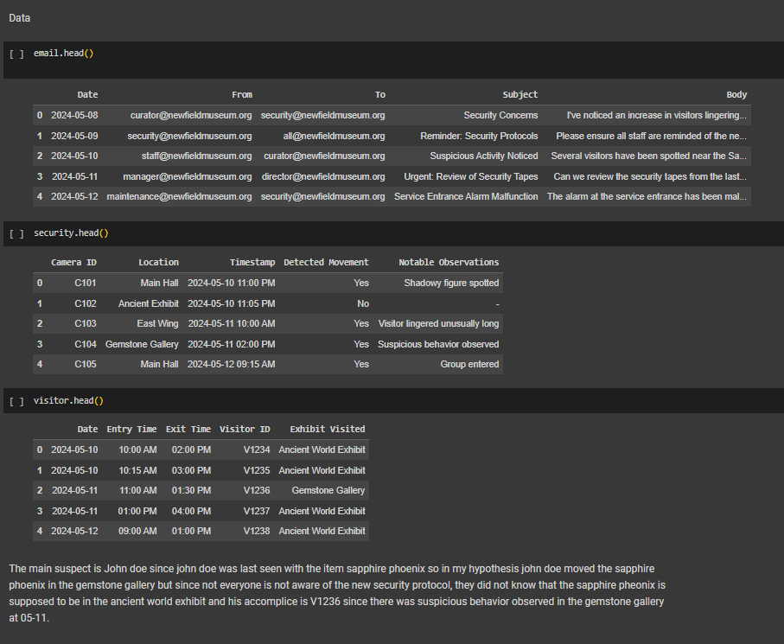784x644 pixels.
Task: Click the Subject column header in email table
Action: pyautogui.click(x=519, y=95)
